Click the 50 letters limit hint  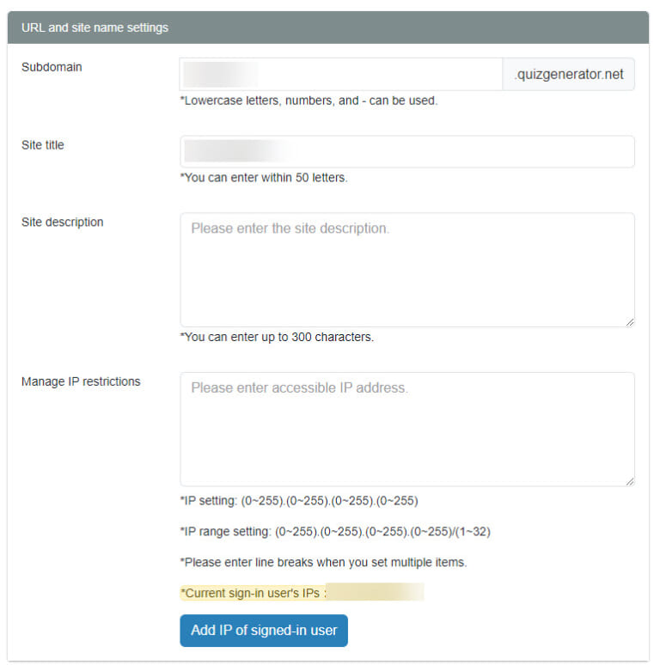pos(264,178)
